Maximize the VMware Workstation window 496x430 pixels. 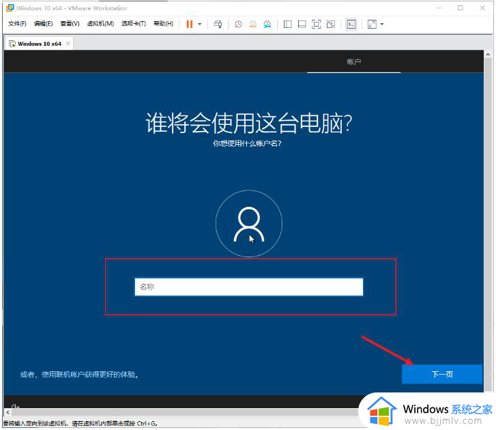[x=461, y=8]
